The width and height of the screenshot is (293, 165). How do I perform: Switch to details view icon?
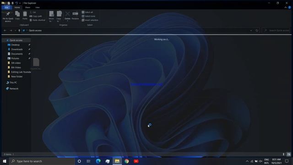pos(284,154)
